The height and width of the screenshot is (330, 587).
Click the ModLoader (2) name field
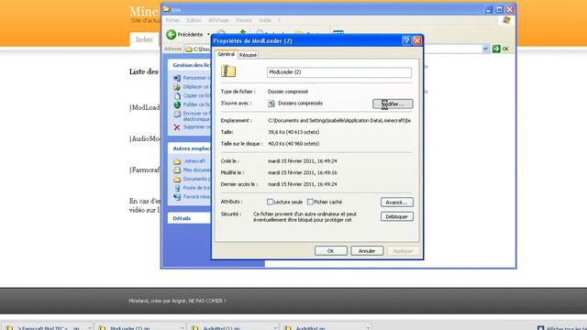click(339, 72)
